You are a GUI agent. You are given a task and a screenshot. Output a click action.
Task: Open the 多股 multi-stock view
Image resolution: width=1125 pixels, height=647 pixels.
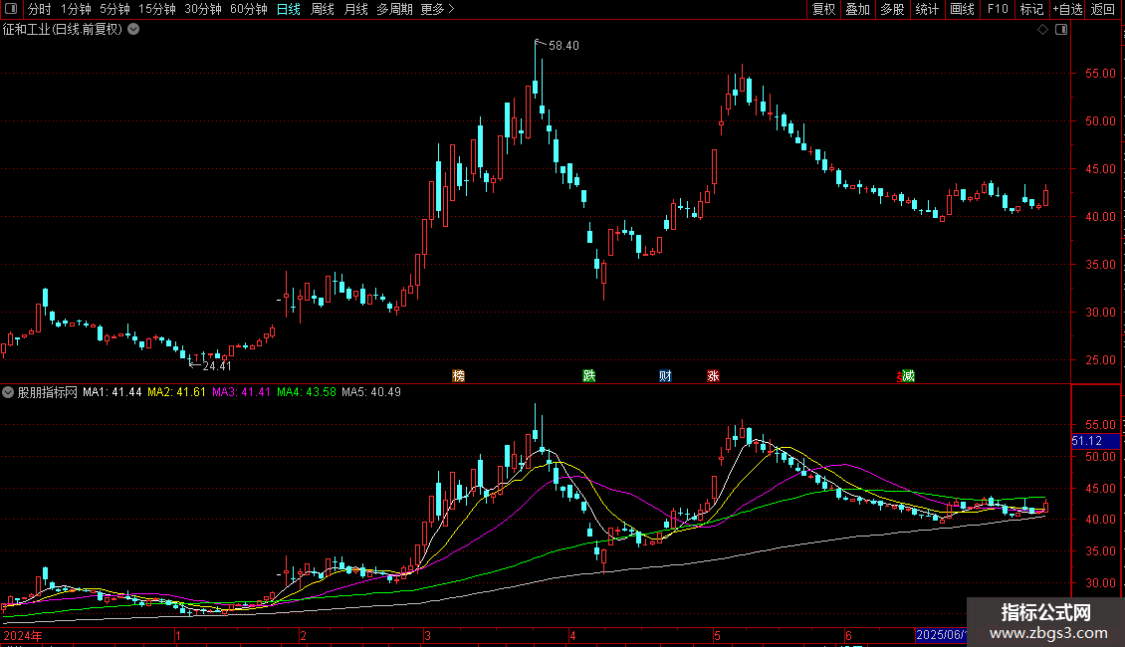pyautogui.click(x=893, y=9)
